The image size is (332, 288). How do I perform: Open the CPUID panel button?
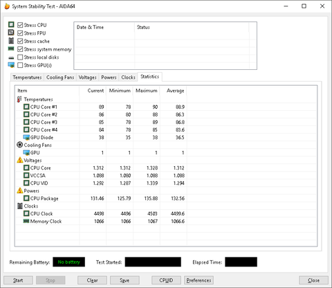166,280
